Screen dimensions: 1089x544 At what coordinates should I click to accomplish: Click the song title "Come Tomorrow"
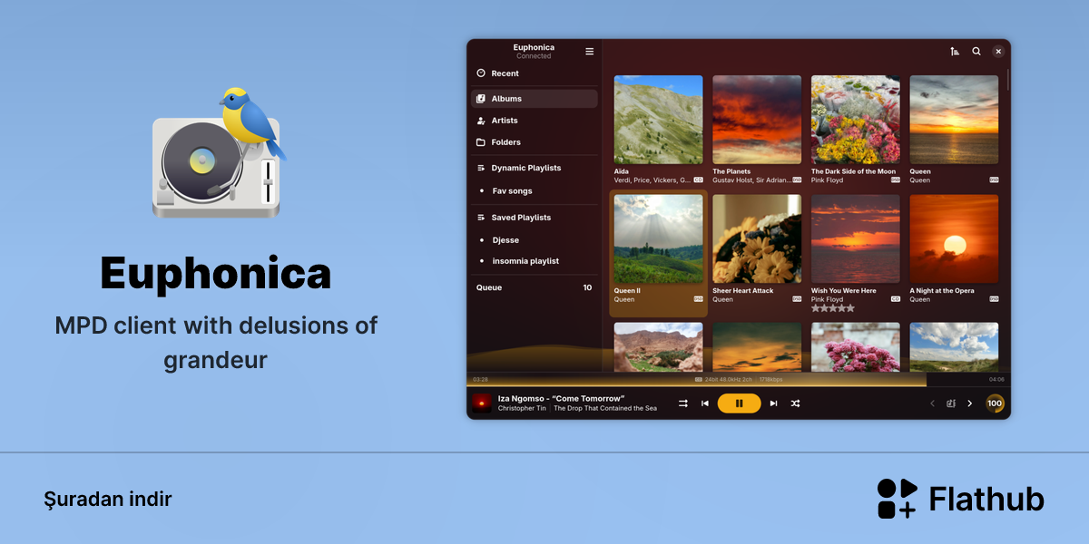[x=587, y=398]
